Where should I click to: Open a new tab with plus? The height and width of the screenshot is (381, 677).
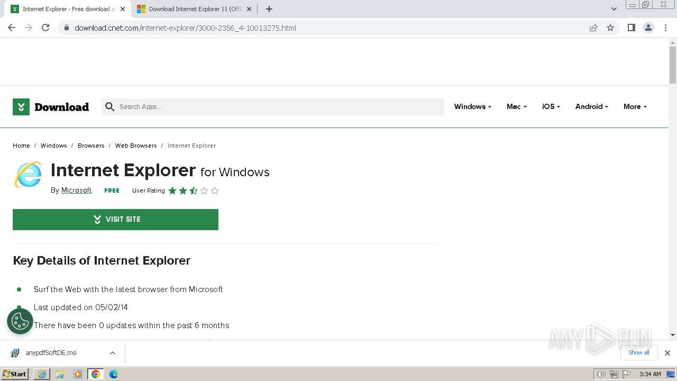click(269, 9)
